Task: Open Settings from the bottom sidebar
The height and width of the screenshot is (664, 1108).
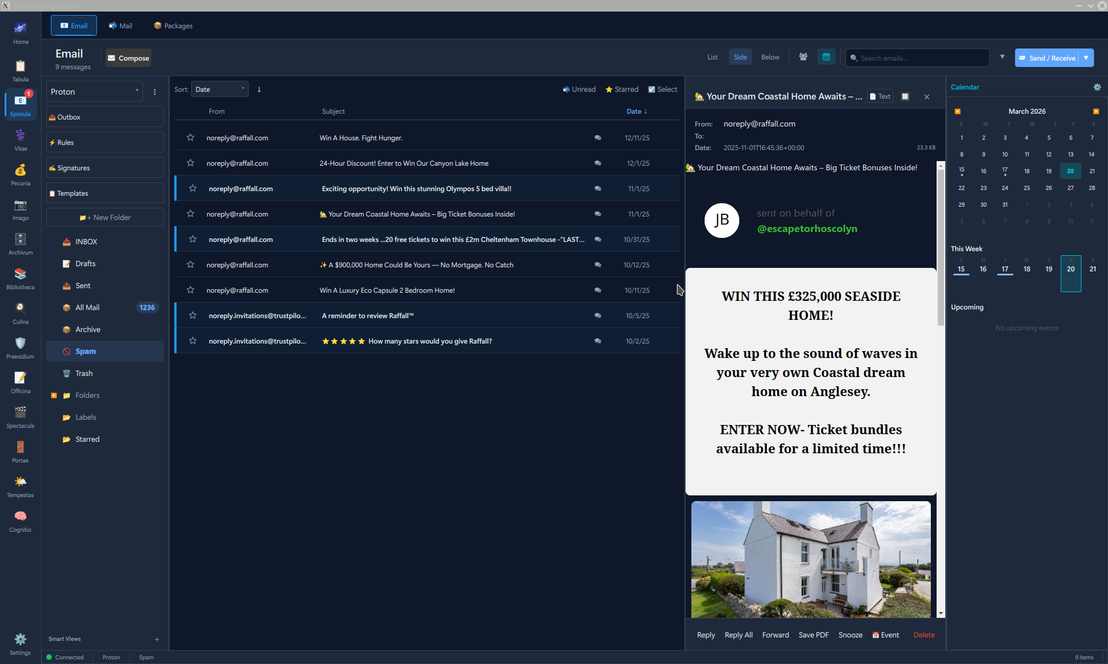Action: click(x=20, y=642)
